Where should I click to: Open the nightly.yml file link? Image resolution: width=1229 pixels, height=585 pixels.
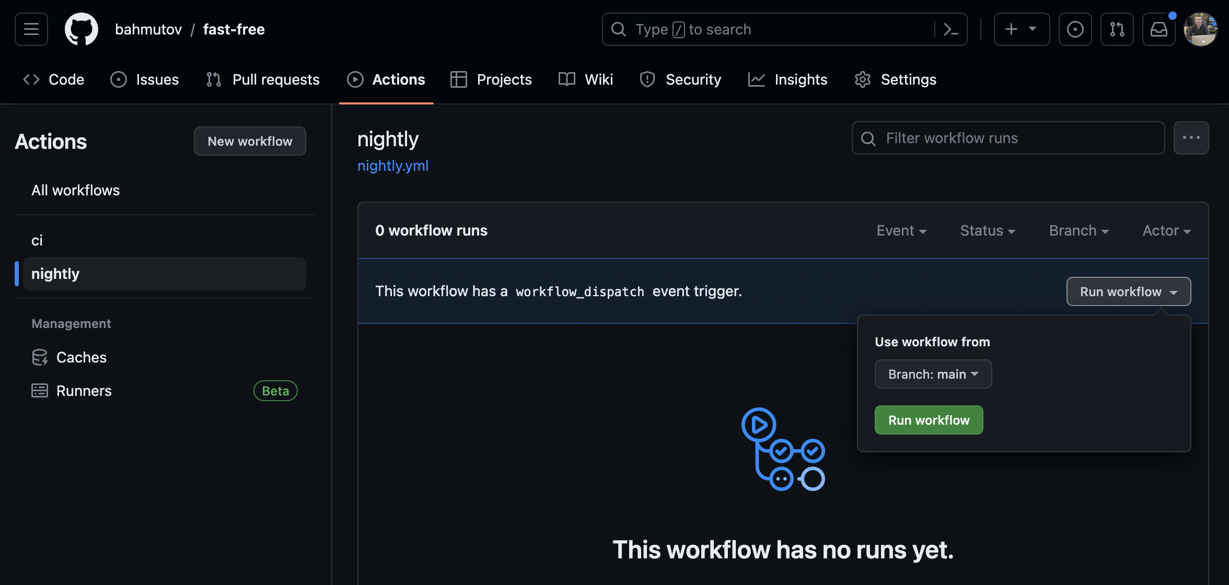point(392,166)
